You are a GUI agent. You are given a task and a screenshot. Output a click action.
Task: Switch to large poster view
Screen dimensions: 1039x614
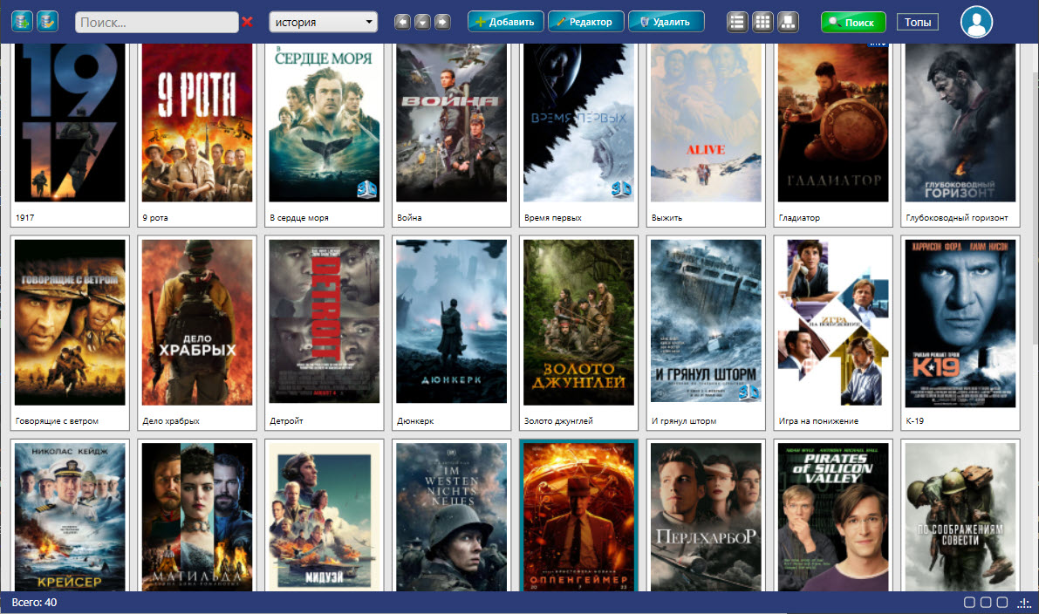[788, 22]
